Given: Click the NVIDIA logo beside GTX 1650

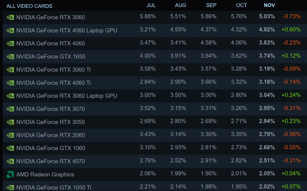Looking at the screenshot, I should pyautogui.click(x=10, y=56).
